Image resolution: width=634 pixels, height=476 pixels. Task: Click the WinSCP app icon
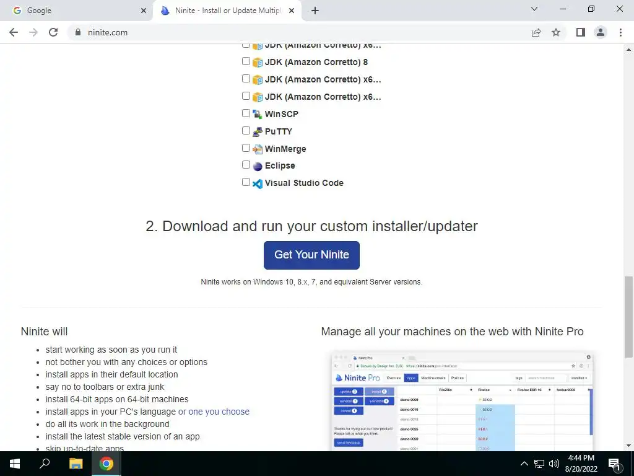pos(257,114)
